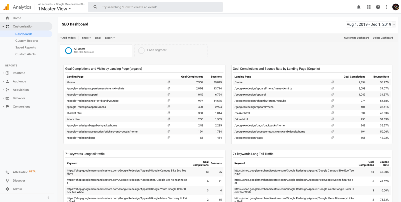Image resolution: width=401 pixels, height=202 pixels.
Task: Click the Email button
Action: coord(98,38)
